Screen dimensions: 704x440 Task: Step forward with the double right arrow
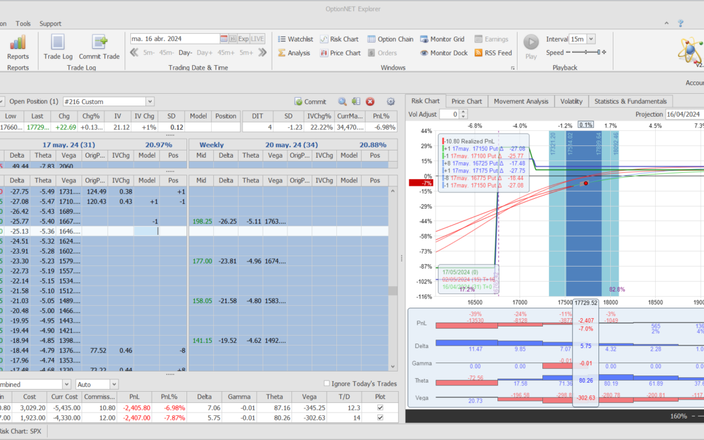pos(263,53)
